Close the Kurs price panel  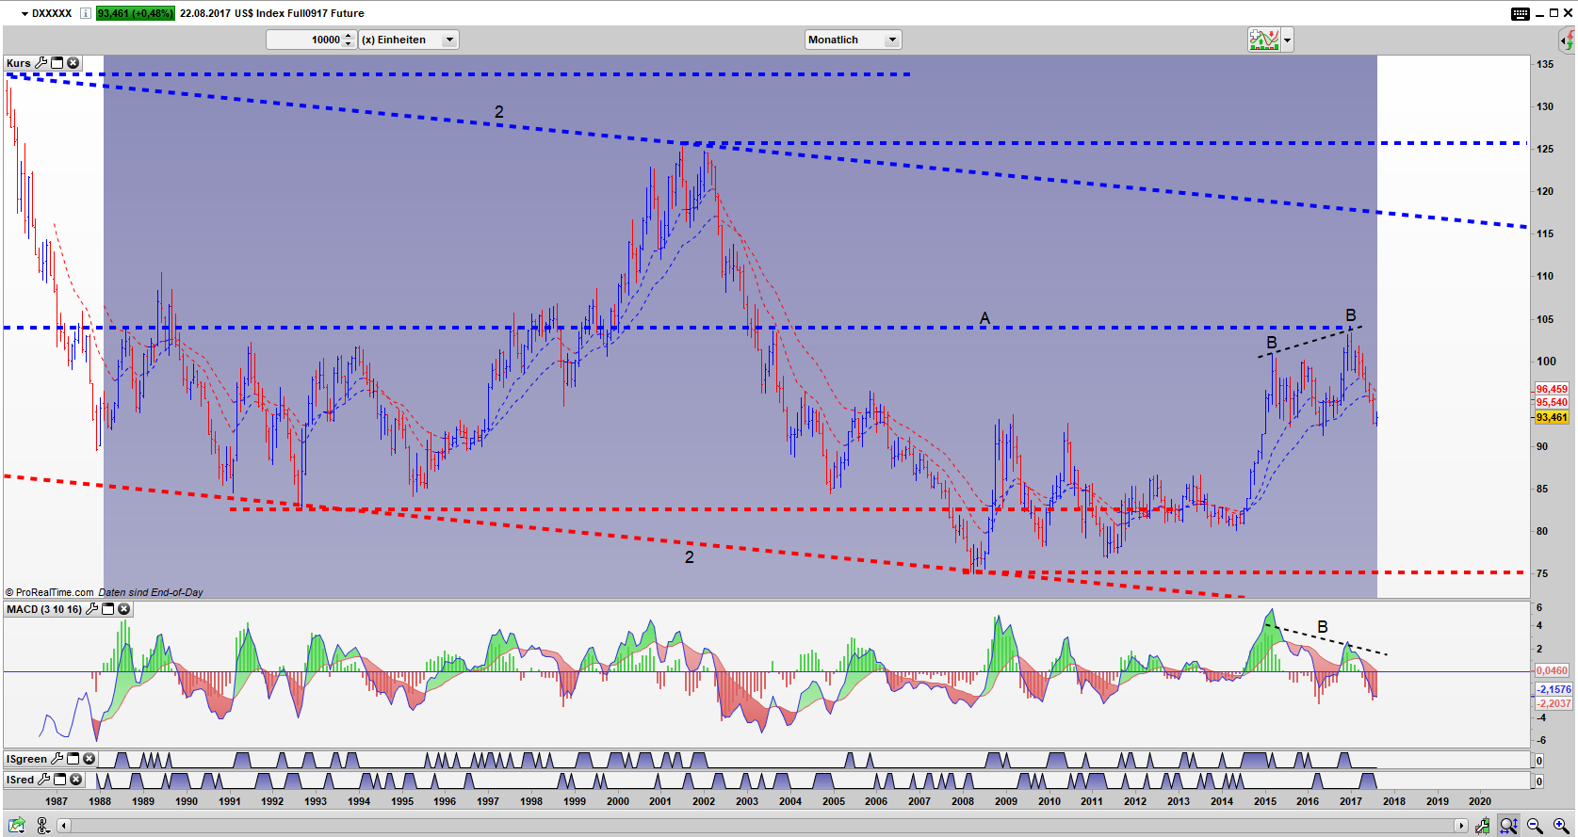click(73, 63)
